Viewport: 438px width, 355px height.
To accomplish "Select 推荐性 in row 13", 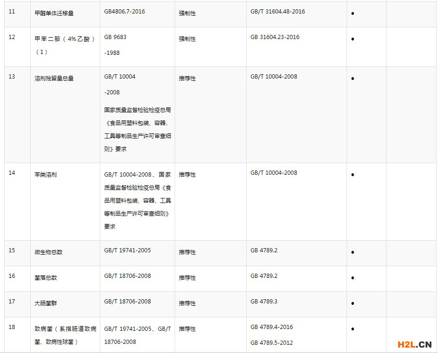I will pyautogui.click(x=187, y=78).
